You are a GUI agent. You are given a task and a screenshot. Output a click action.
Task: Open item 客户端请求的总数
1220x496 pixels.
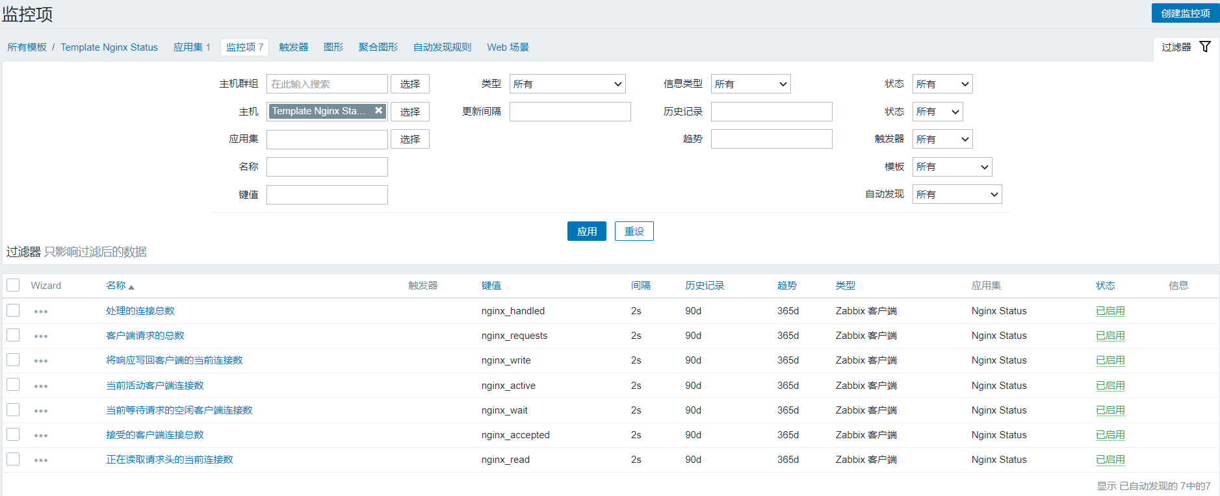[146, 336]
